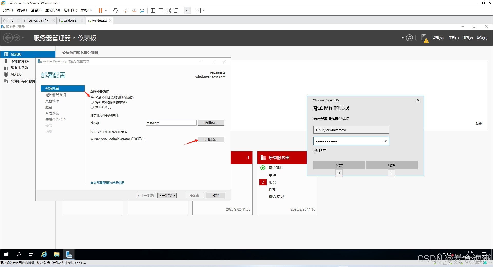The image size is (493, 267).
Task: Click 隐藏 to hide the welcome tile
Action: tap(479, 124)
